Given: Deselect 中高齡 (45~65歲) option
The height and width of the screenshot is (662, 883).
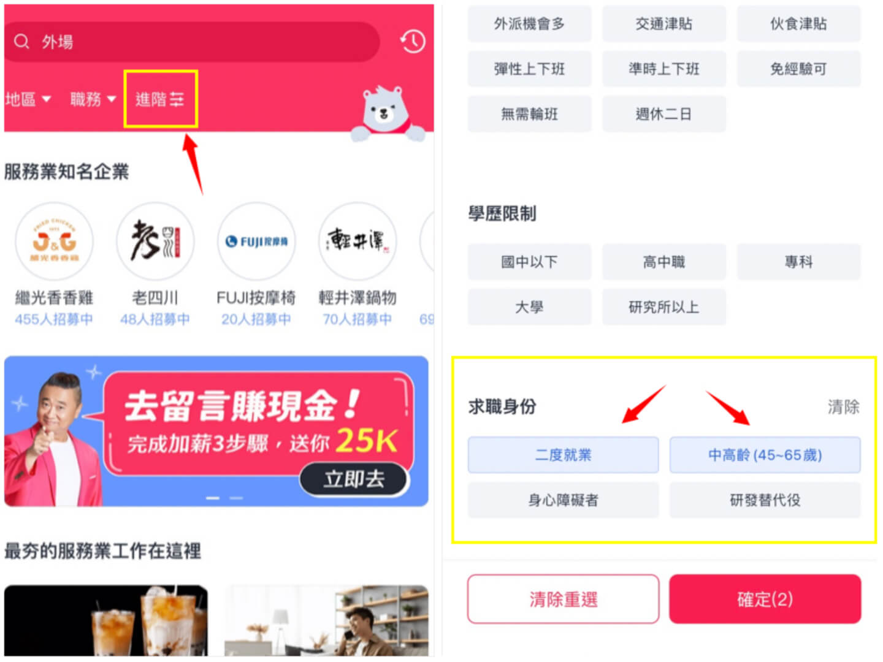Looking at the screenshot, I should [765, 455].
